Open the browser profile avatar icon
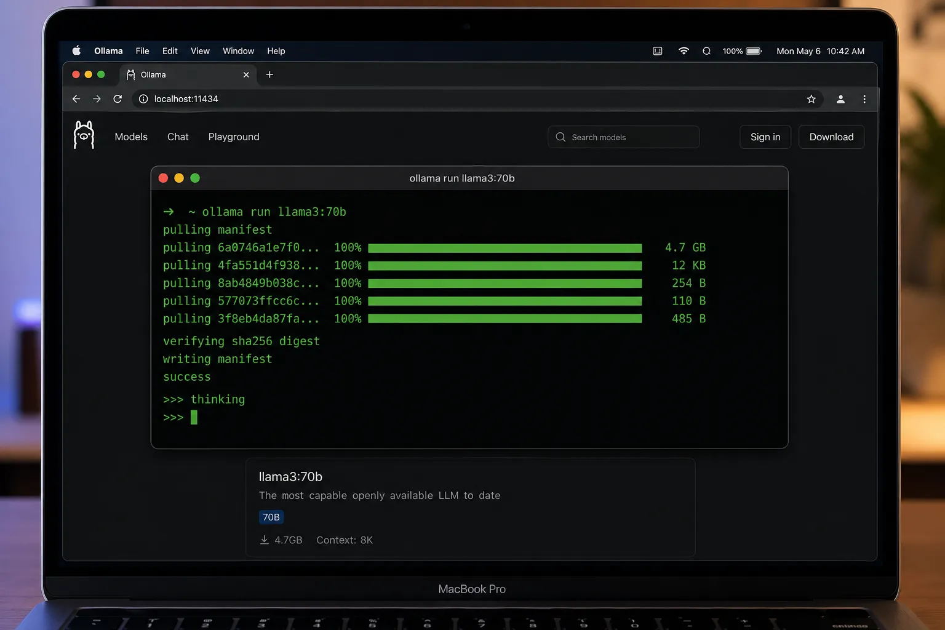This screenshot has height=630, width=945. [x=840, y=98]
